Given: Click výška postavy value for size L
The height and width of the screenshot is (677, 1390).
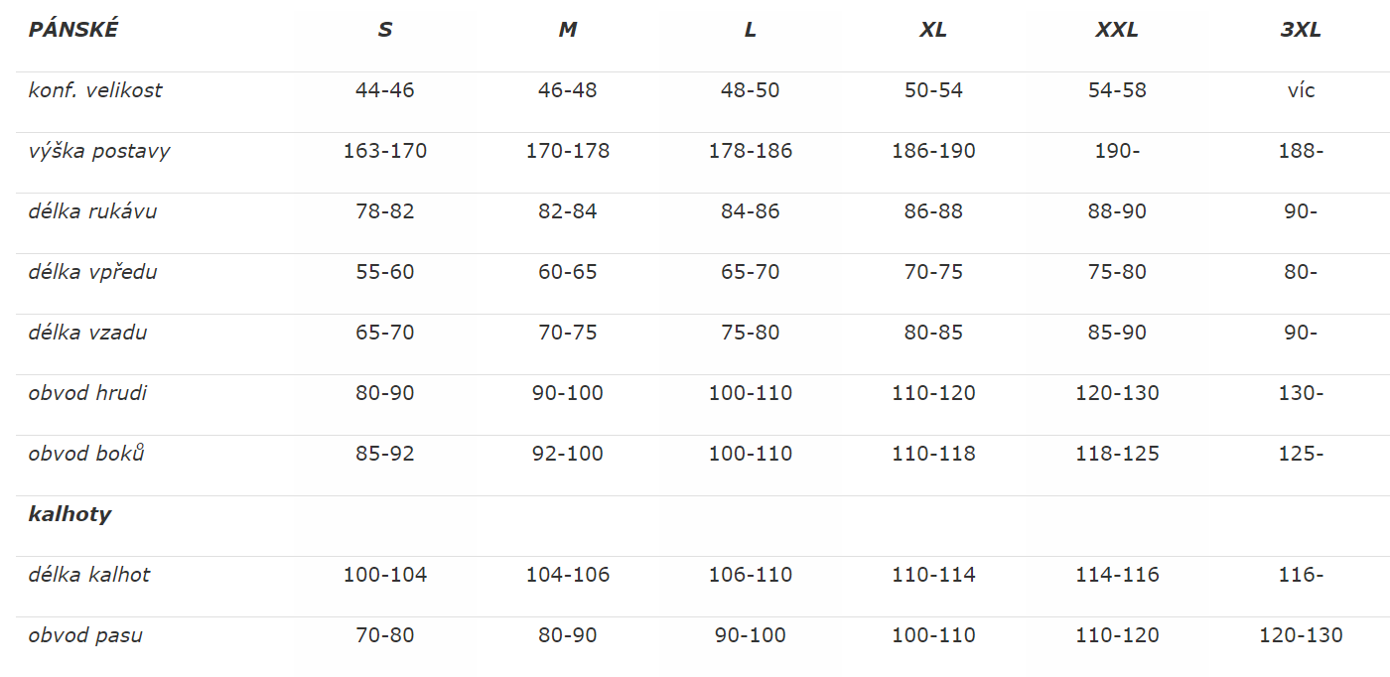Looking at the screenshot, I should [x=751, y=151].
